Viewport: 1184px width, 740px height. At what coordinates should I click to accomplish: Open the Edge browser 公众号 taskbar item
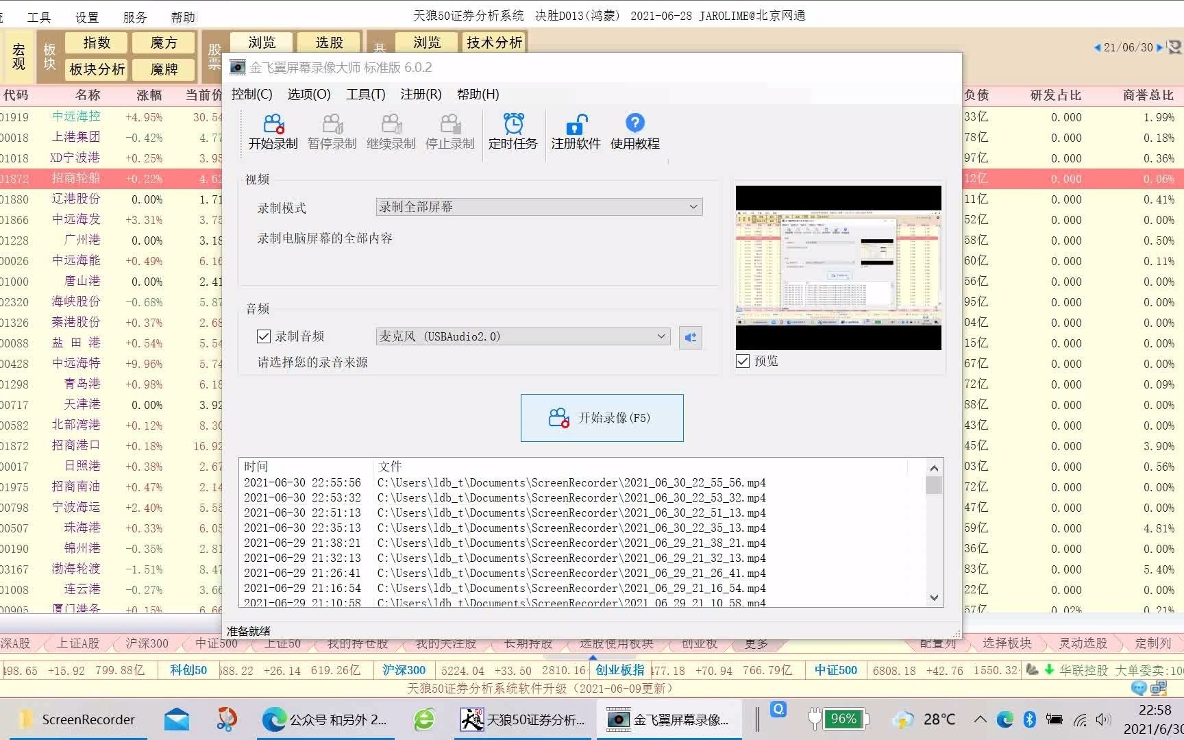(x=325, y=719)
